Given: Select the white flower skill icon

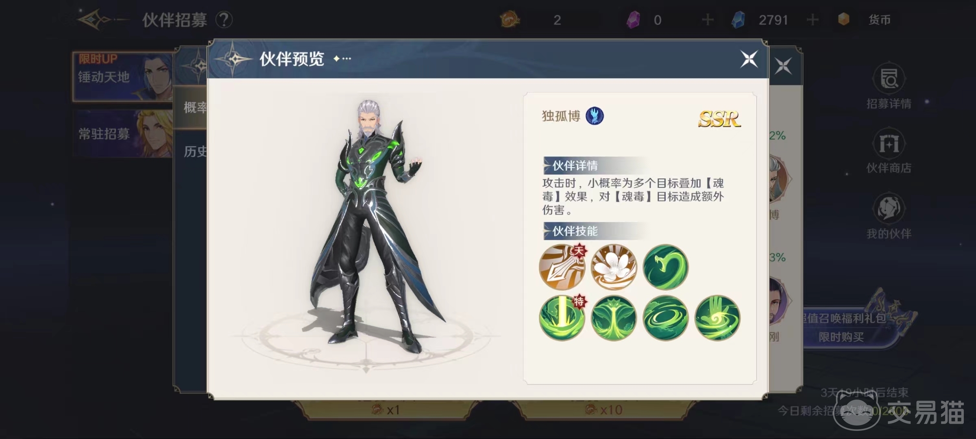Looking at the screenshot, I should (614, 267).
